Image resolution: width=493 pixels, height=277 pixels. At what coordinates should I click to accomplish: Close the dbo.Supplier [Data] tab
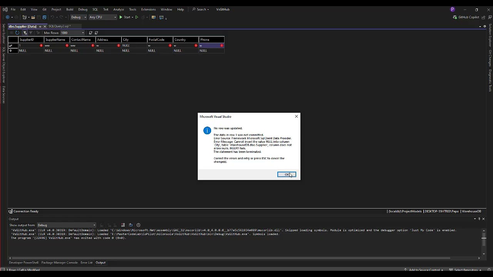[45, 26]
